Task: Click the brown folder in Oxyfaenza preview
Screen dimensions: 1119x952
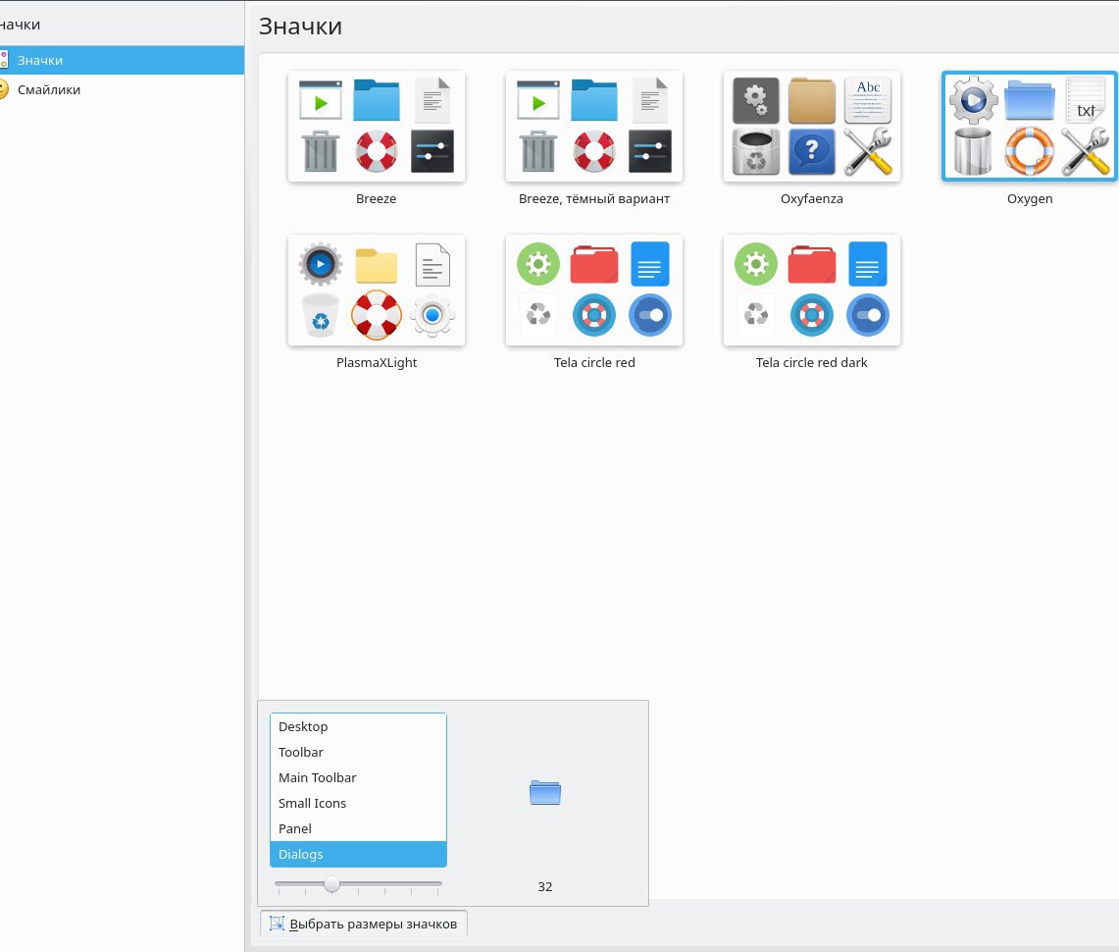Action: pyautogui.click(x=811, y=101)
